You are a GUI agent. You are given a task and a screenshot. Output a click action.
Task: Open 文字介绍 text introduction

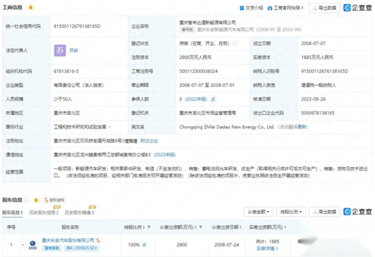[x=251, y=8]
